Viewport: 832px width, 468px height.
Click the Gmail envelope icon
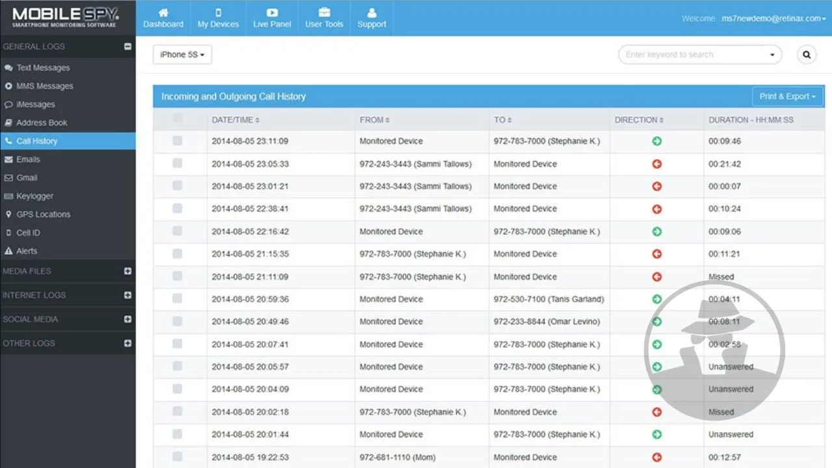pos(8,177)
